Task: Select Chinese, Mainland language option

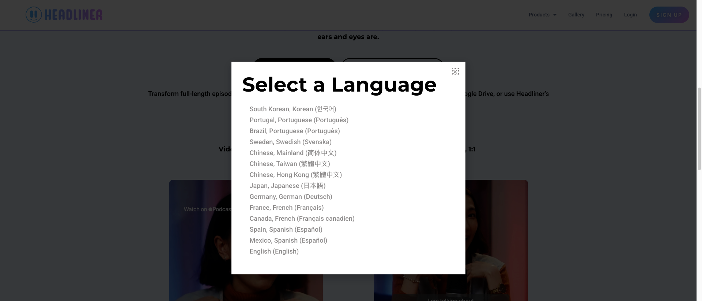Action: coord(293,153)
